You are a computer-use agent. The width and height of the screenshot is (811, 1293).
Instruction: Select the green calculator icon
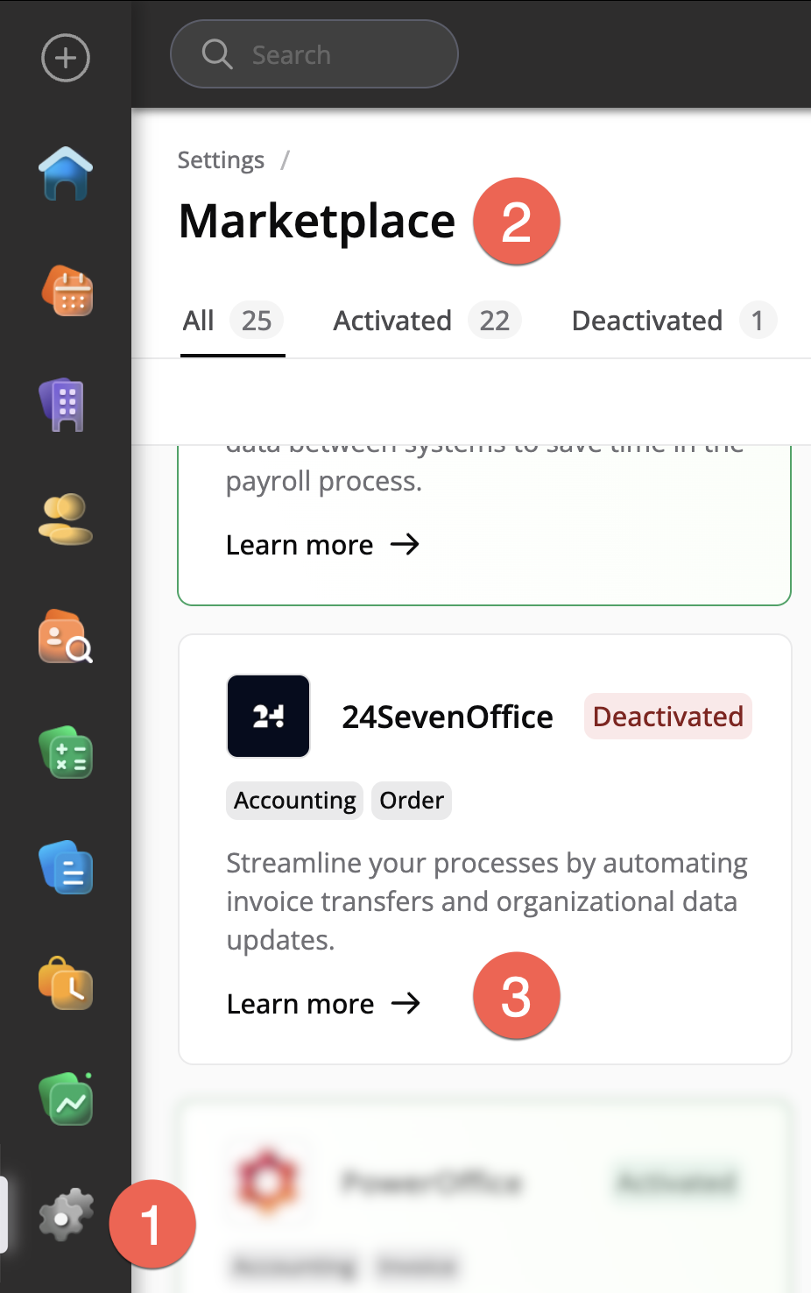point(67,753)
